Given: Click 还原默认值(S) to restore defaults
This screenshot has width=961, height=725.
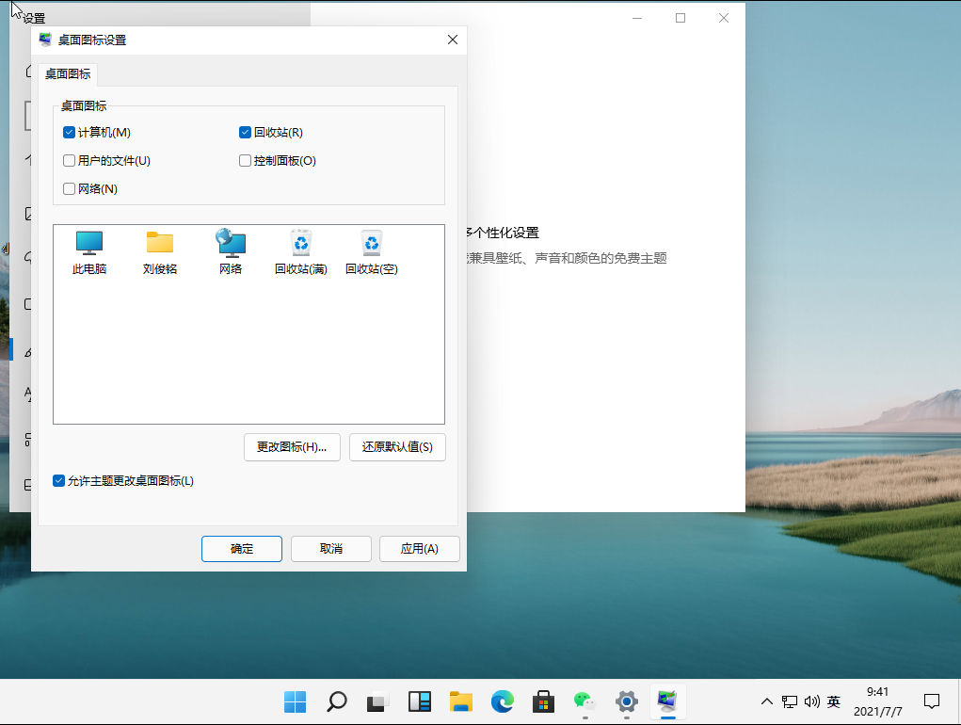Looking at the screenshot, I should coord(397,447).
